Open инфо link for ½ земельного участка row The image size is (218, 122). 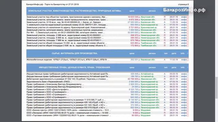click(x=184, y=25)
